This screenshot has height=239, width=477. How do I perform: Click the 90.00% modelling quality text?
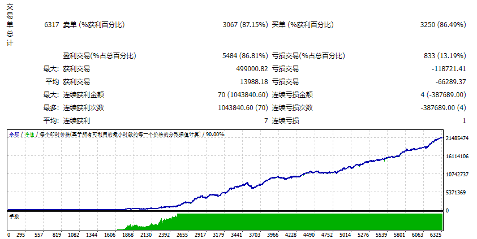click(215, 134)
